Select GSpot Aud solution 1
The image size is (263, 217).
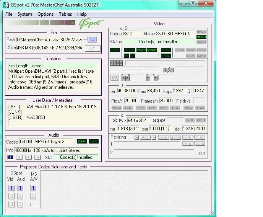20,188
